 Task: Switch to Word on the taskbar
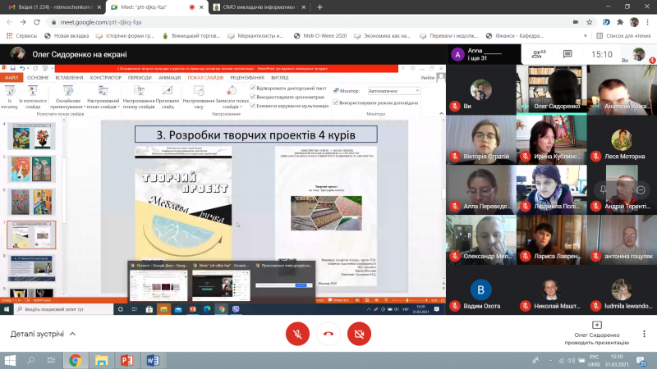(x=153, y=360)
